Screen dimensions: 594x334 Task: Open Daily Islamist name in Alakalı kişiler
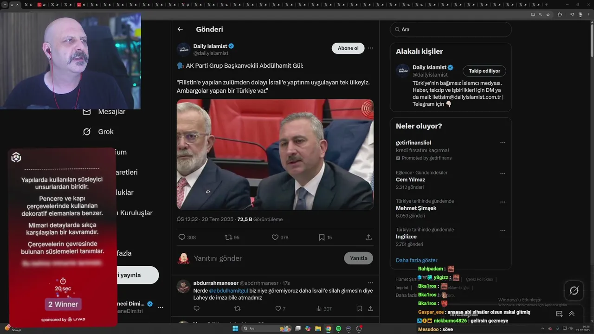click(x=429, y=67)
